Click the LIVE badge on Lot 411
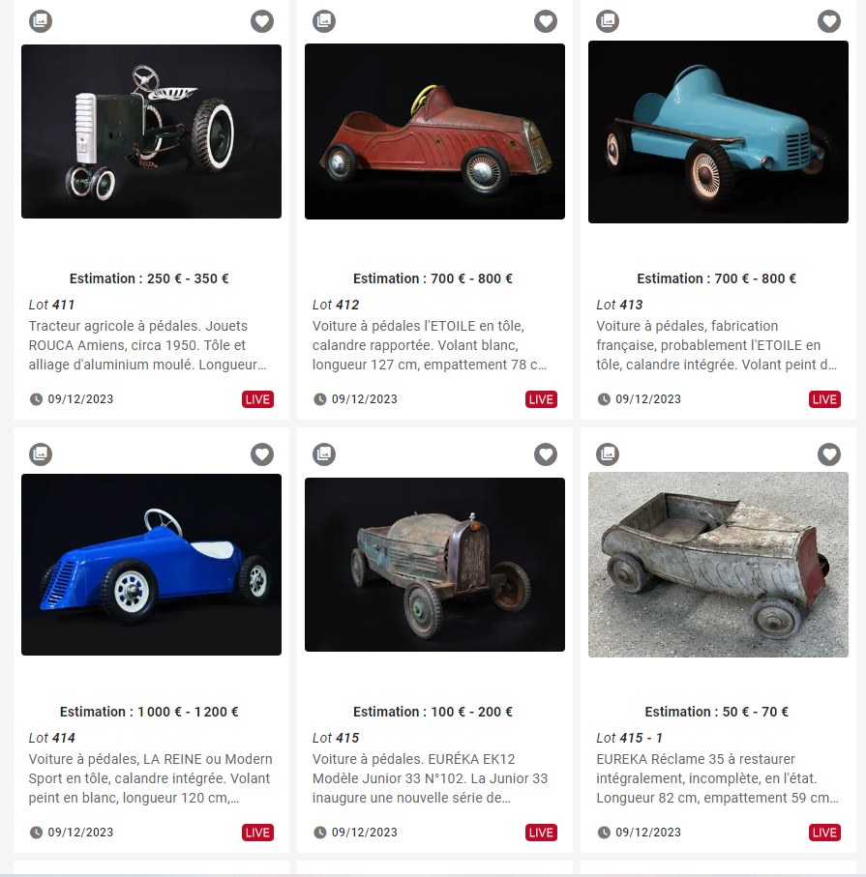This screenshot has width=866, height=877. pyautogui.click(x=257, y=399)
